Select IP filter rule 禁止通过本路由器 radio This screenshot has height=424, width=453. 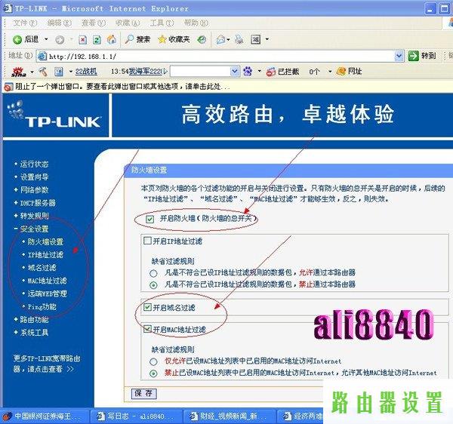point(153,285)
